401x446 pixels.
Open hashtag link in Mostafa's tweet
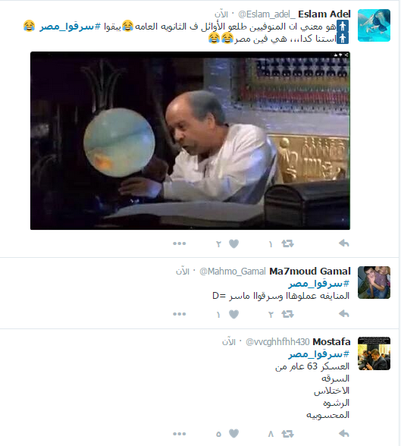tap(319, 354)
